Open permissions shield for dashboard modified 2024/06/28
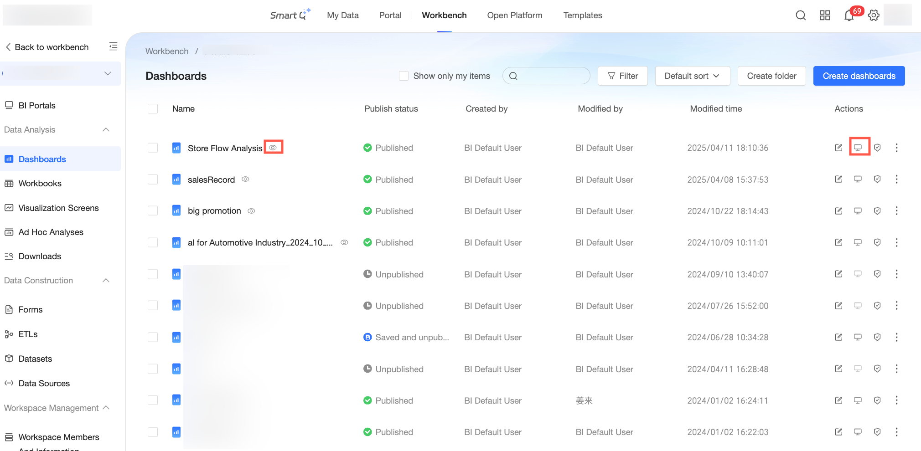The image size is (921, 451). (877, 337)
